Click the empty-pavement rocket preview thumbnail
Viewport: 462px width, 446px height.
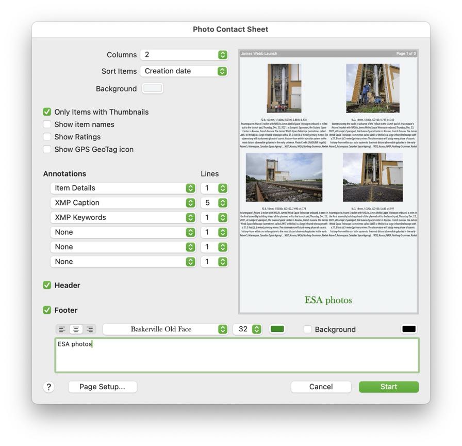click(x=373, y=177)
